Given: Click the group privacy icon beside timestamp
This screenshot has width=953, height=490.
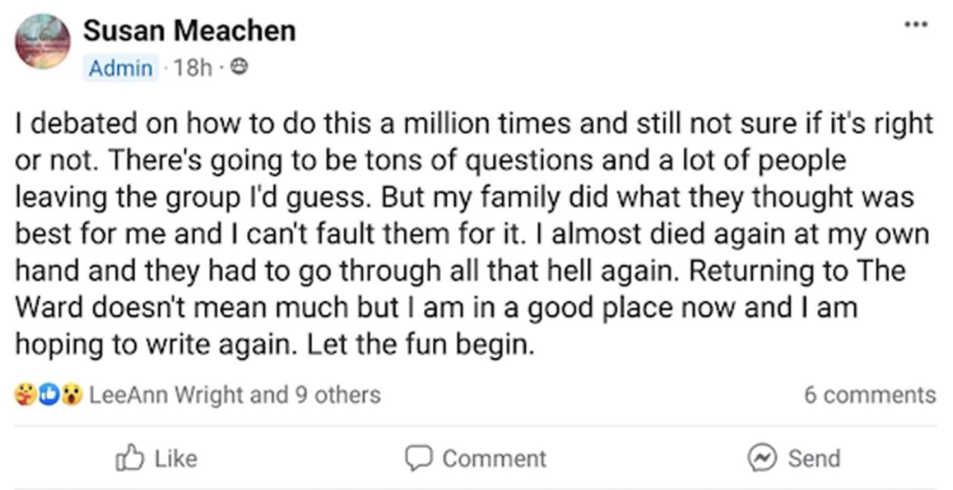Looking at the screenshot, I should (238, 67).
